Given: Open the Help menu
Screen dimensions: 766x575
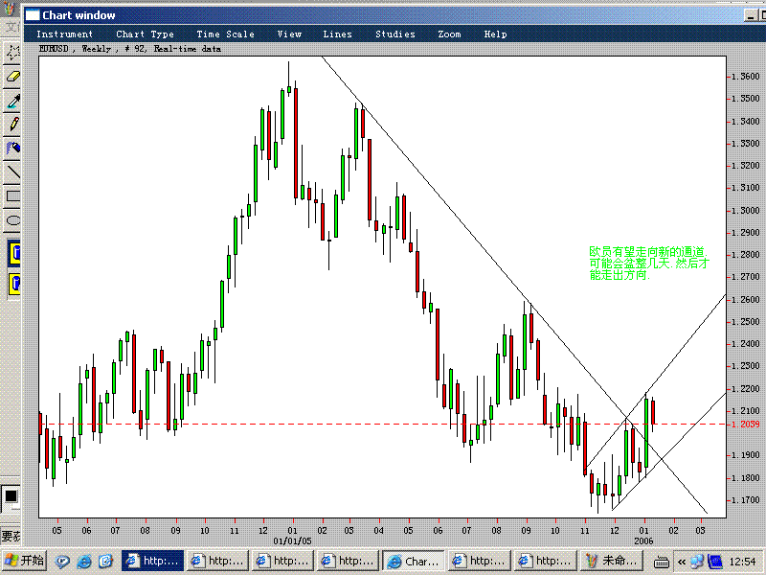Looking at the screenshot, I should click(x=495, y=34).
